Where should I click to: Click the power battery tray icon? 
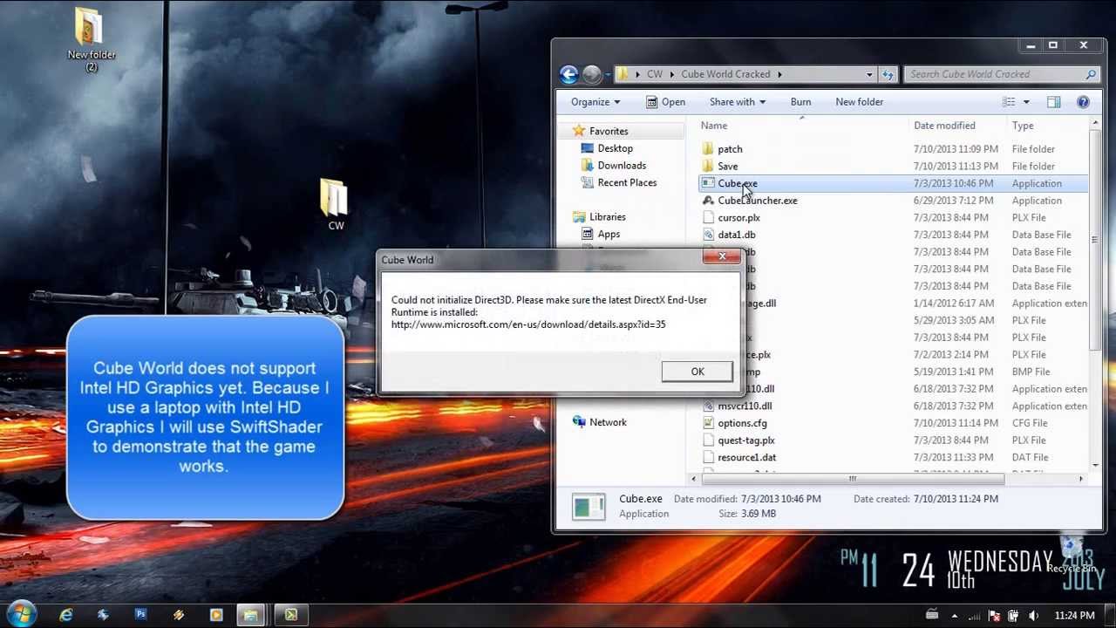(x=1013, y=616)
